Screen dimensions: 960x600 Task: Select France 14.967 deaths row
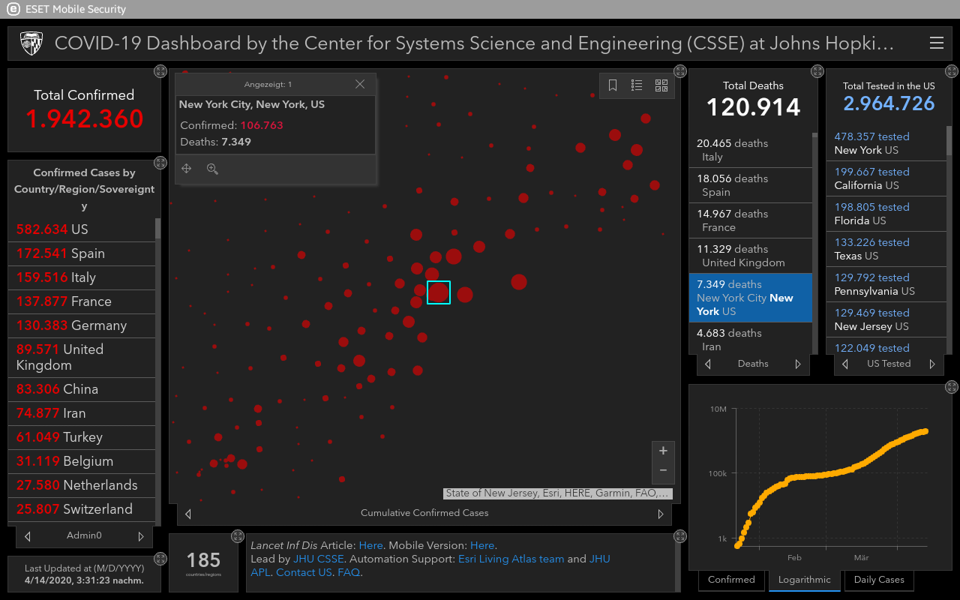[751, 220]
